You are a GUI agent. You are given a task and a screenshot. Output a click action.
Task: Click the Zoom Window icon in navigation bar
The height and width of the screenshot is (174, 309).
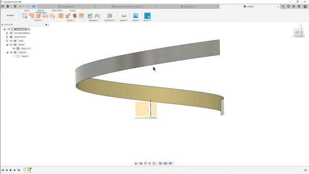coord(149,163)
